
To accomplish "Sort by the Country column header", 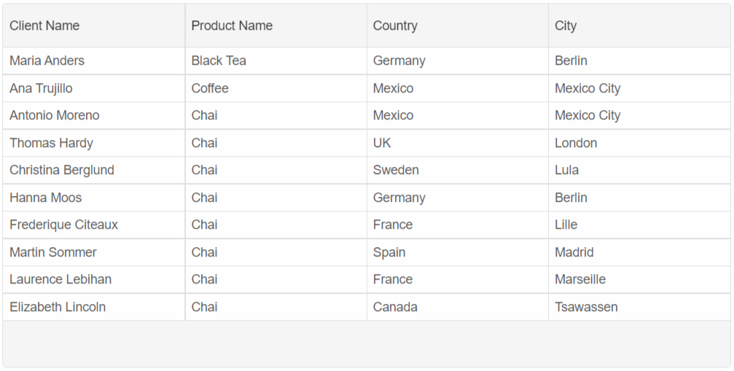I will pyautogui.click(x=395, y=26).
